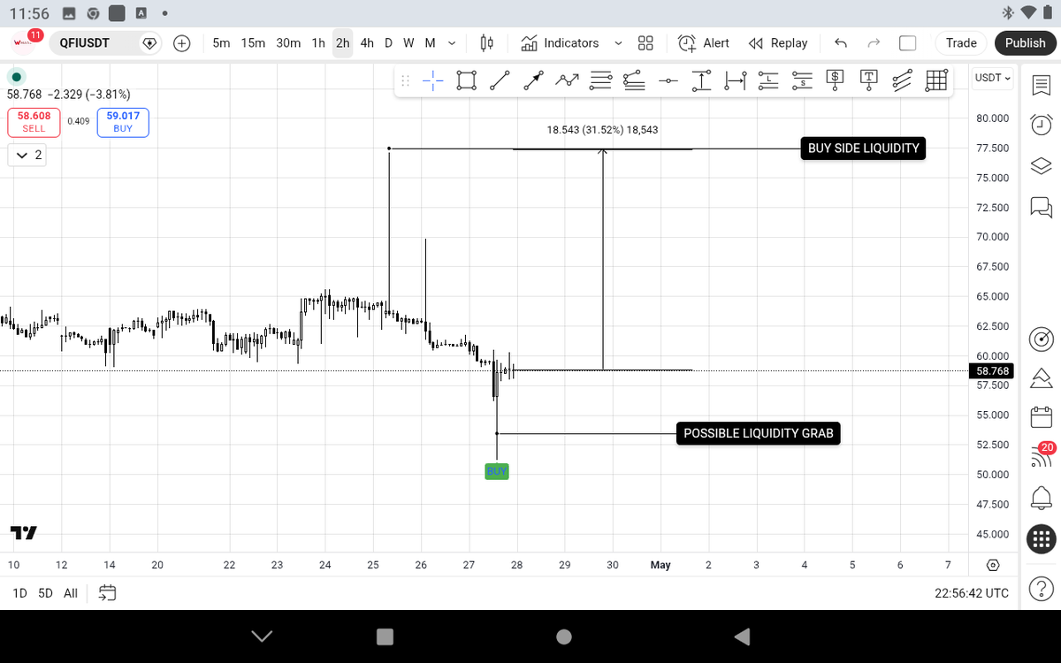
Task: Select the price label tool
Action: [x=835, y=80]
